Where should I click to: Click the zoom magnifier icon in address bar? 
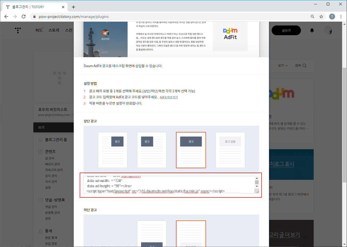pyautogui.click(x=313, y=17)
